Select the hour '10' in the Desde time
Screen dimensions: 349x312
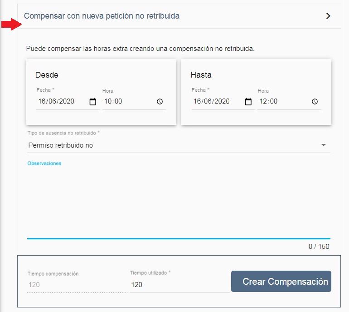click(x=108, y=102)
